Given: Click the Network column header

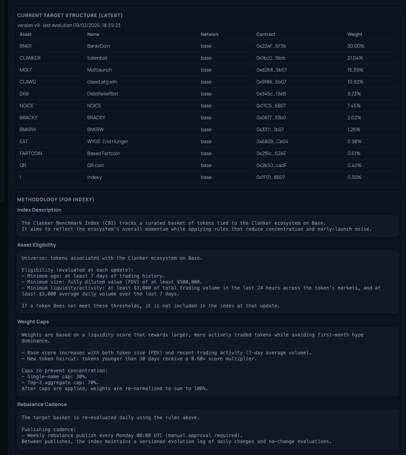Looking at the screenshot, I should click(x=210, y=34).
